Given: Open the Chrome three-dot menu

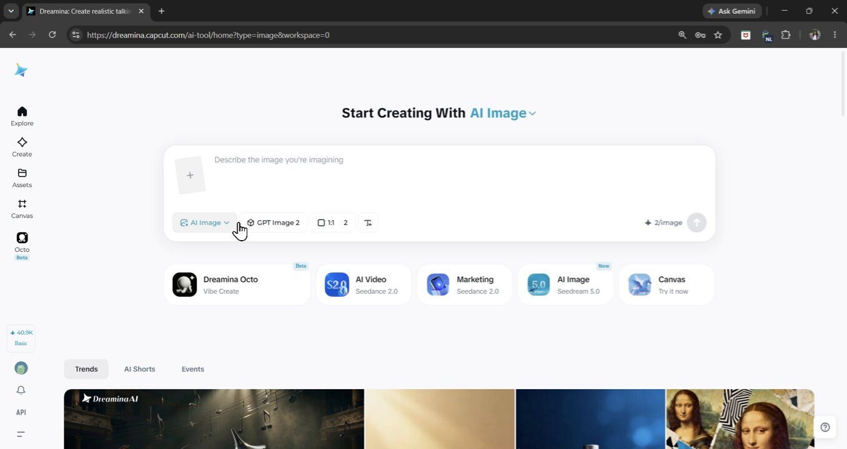Looking at the screenshot, I should [835, 35].
